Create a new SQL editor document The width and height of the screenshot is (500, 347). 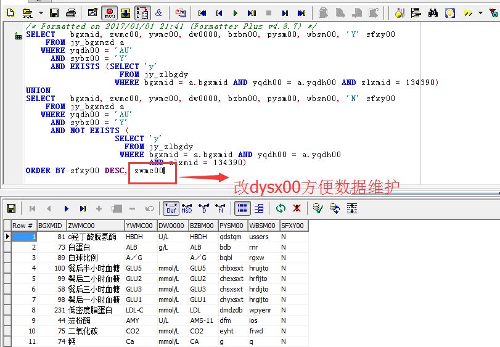(10, 13)
